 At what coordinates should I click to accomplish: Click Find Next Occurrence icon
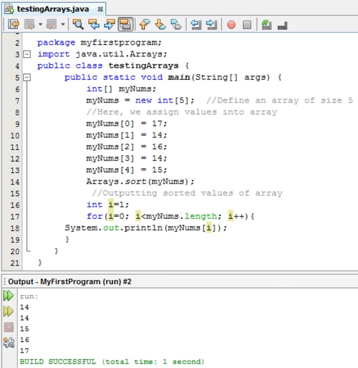(109, 24)
